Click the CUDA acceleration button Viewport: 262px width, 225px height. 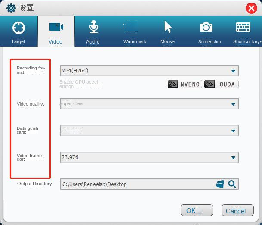click(x=222, y=84)
